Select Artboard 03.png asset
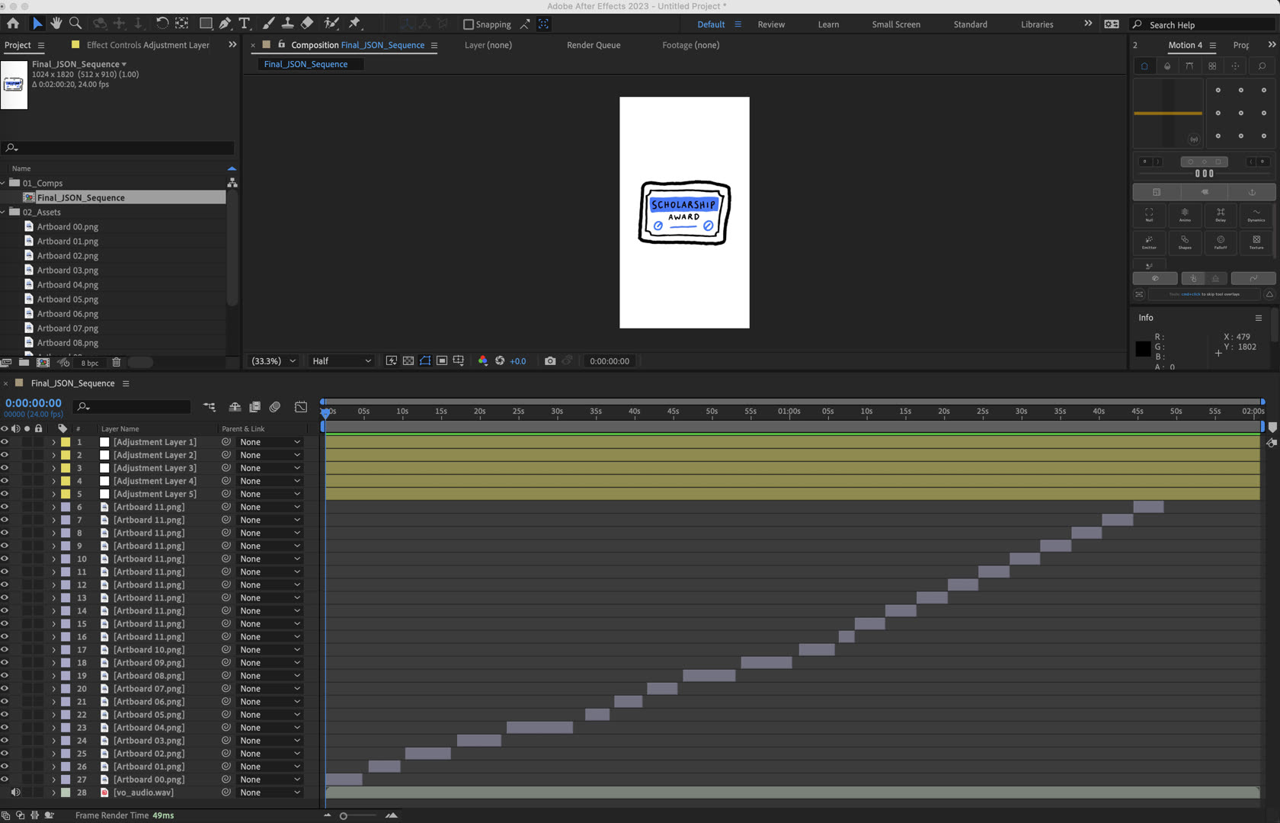The width and height of the screenshot is (1280, 823). [x=68, y=271]
